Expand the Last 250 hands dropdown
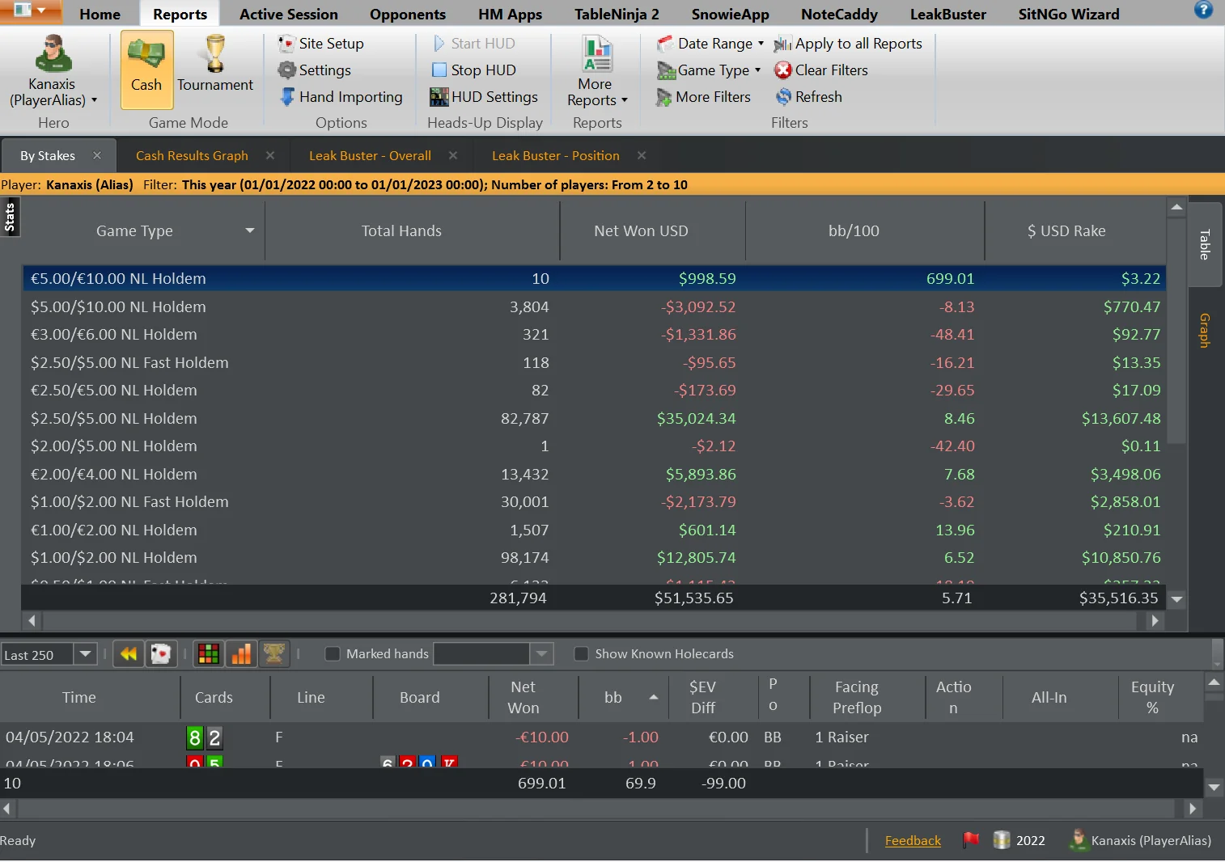This screenshot has height=862, width=1225. coord(85,653)
